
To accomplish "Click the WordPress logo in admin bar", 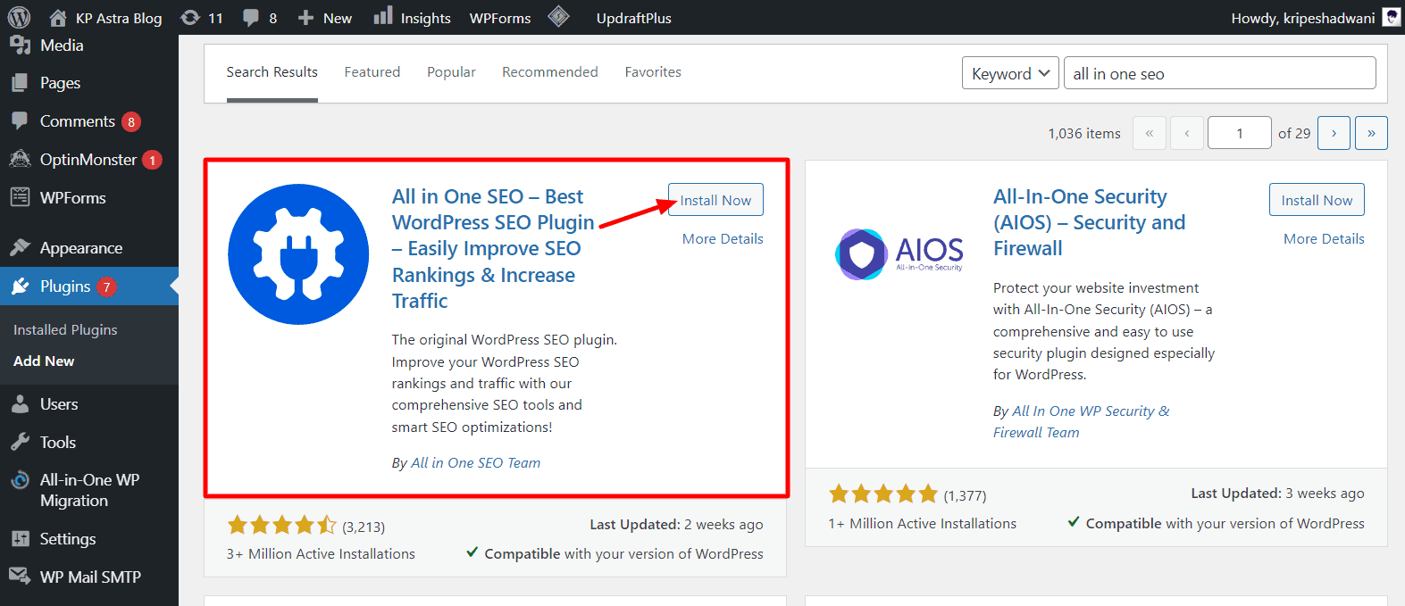I will pos(19,17).
